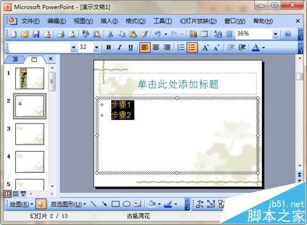Viewport: 307px width, 225px height.
Task: Select the Rectangle shape tool
Action: (x=115, y=204)
